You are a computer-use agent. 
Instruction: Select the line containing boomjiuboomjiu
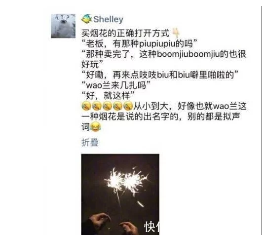[164, 54]
